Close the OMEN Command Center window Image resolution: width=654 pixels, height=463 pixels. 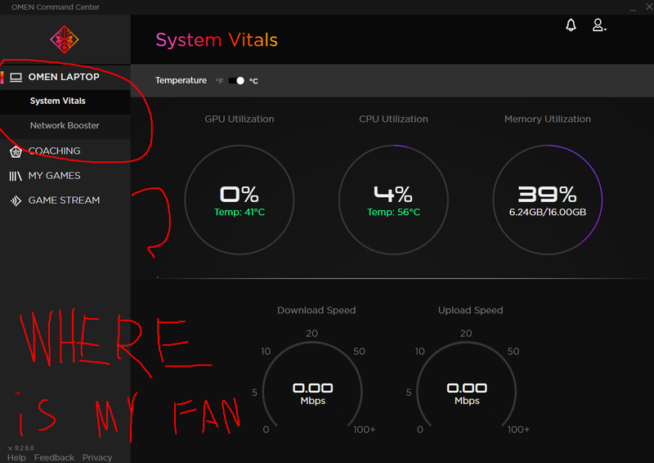[x=649, y=7]
